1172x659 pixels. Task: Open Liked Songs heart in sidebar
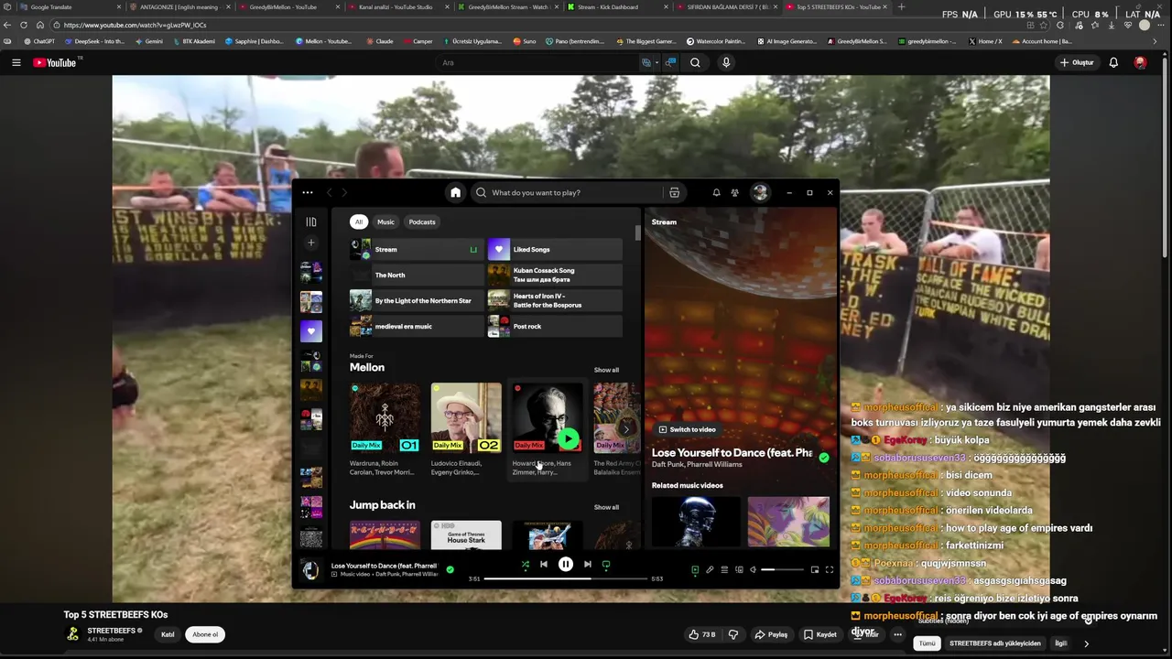pyautogui.click(x=311, y=331)
